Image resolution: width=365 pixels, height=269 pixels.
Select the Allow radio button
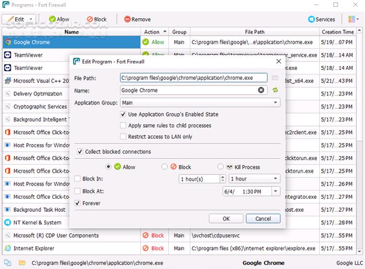click(x=108, y=167)
